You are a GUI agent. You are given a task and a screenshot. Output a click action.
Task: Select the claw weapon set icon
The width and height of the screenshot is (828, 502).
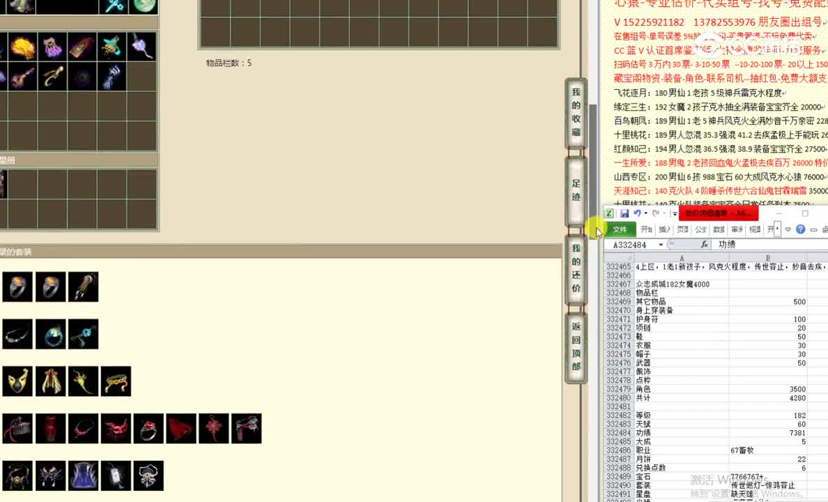coord(84,287)
